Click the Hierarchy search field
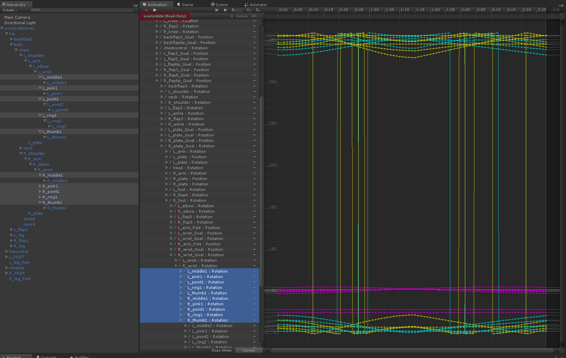Viewport: 566px width, 358px height. point(82,10)
